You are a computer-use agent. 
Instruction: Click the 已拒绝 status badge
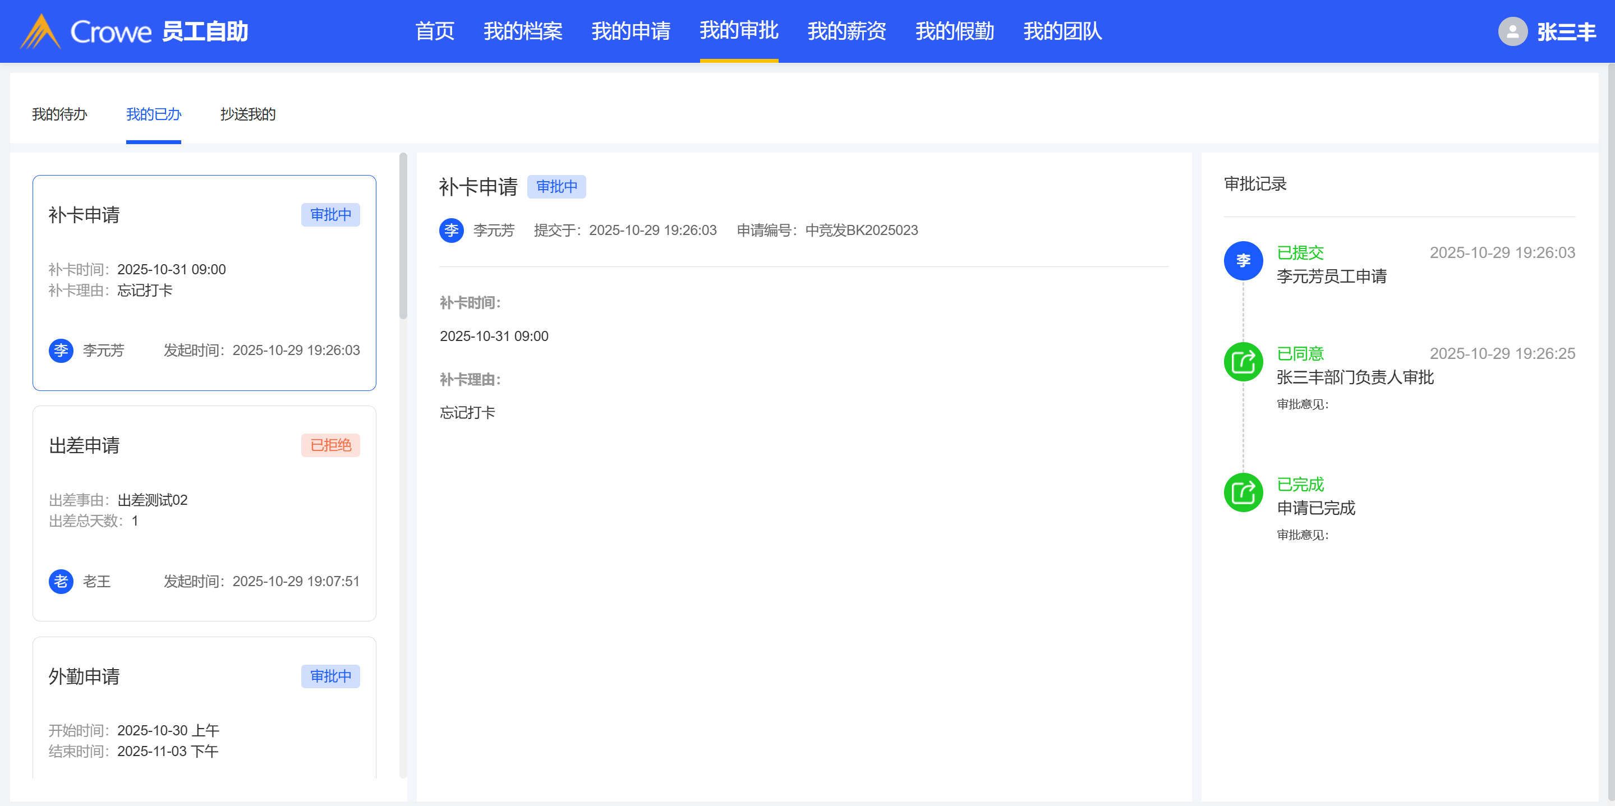[330, 445]
